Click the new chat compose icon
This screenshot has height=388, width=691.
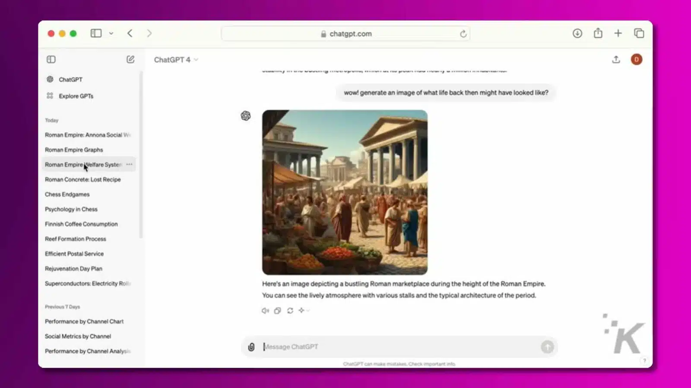(x=130, y=59)
